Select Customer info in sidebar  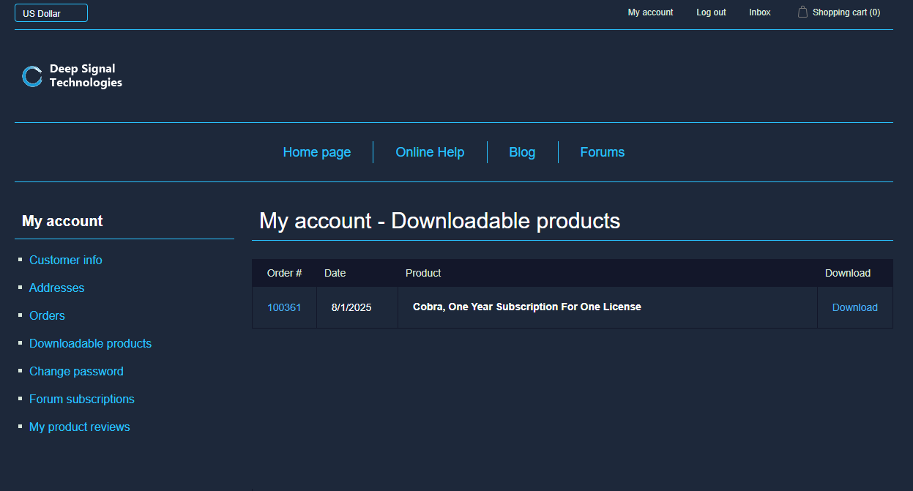point(65,261)
